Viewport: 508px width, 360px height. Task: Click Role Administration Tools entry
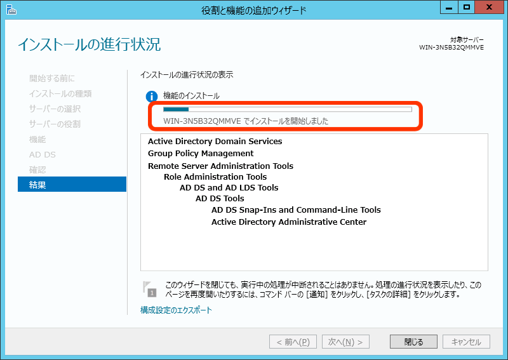pos(215,177)
